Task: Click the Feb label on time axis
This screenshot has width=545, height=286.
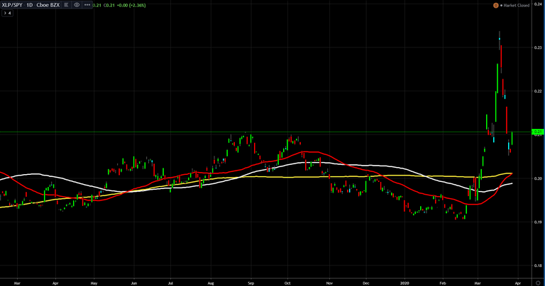Action: 443,283
